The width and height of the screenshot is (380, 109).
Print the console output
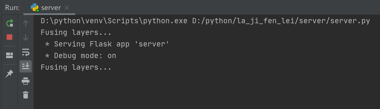26,81
